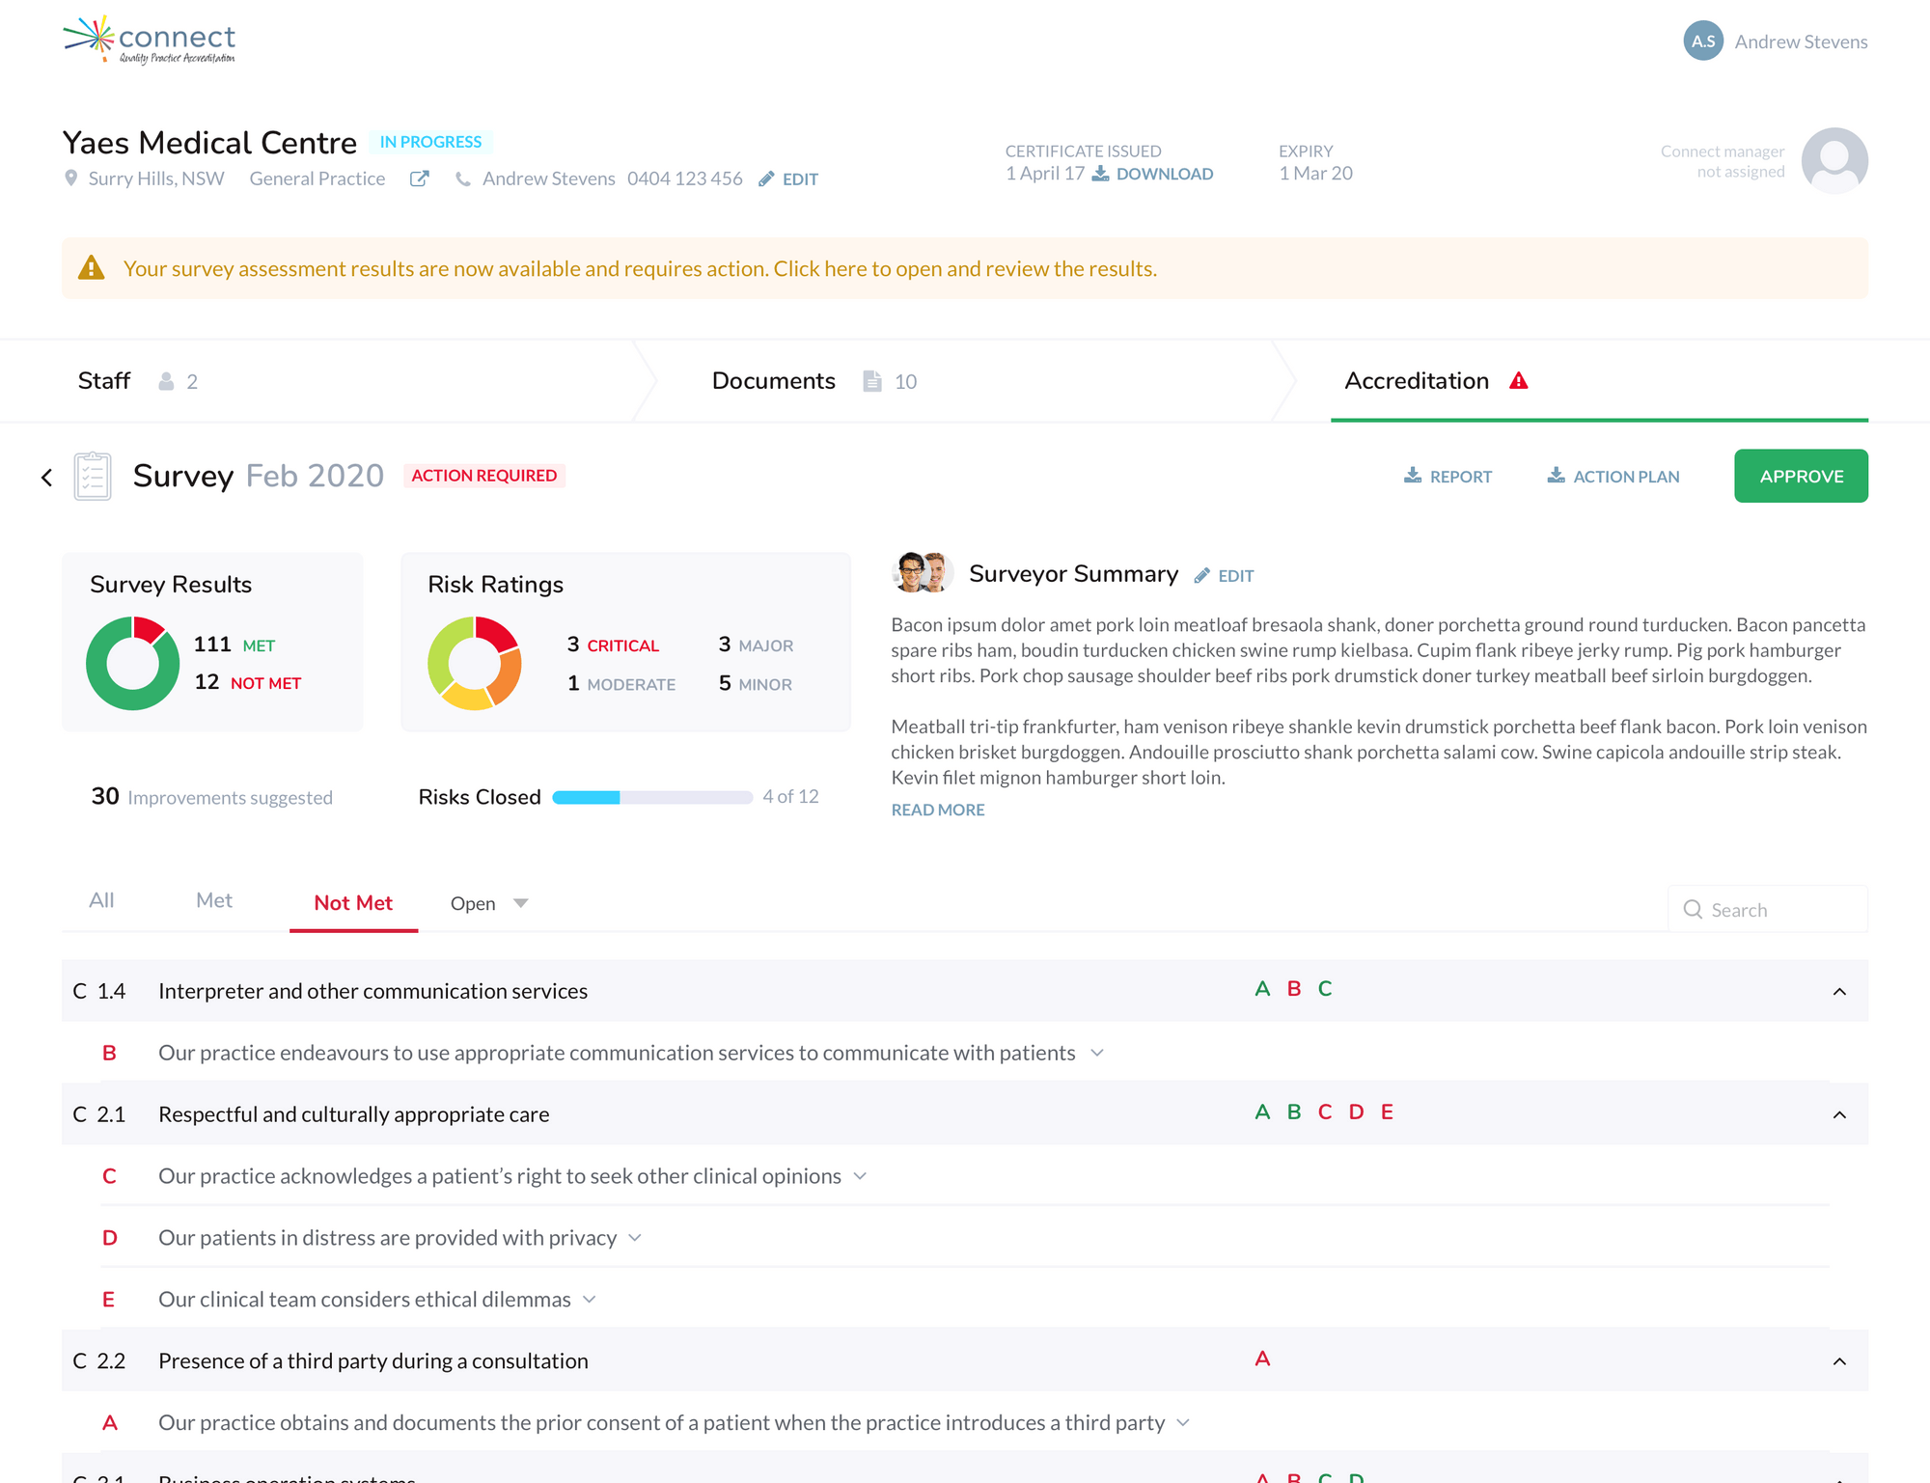Collapse the C 1.4 Interpreter services section
The image size is (1930, 1483).
[x=1839, y=992]
